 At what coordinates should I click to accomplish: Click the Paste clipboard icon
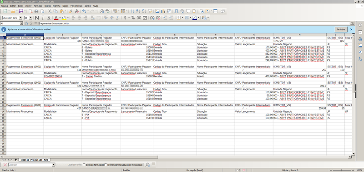61,11
